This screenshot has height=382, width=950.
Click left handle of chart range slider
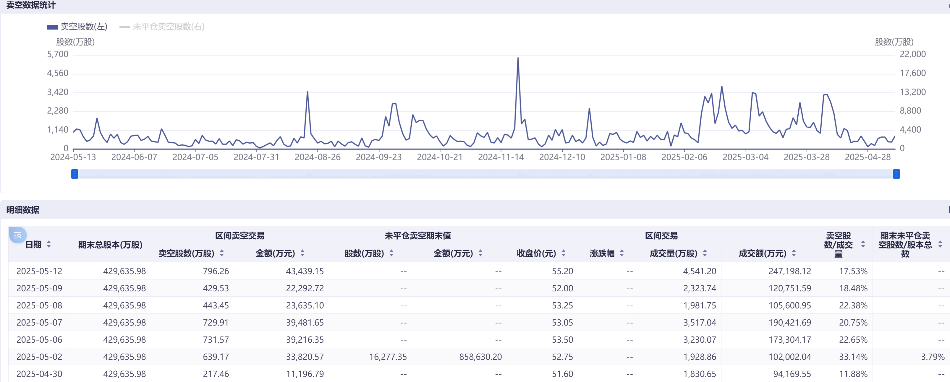(75, 174)
